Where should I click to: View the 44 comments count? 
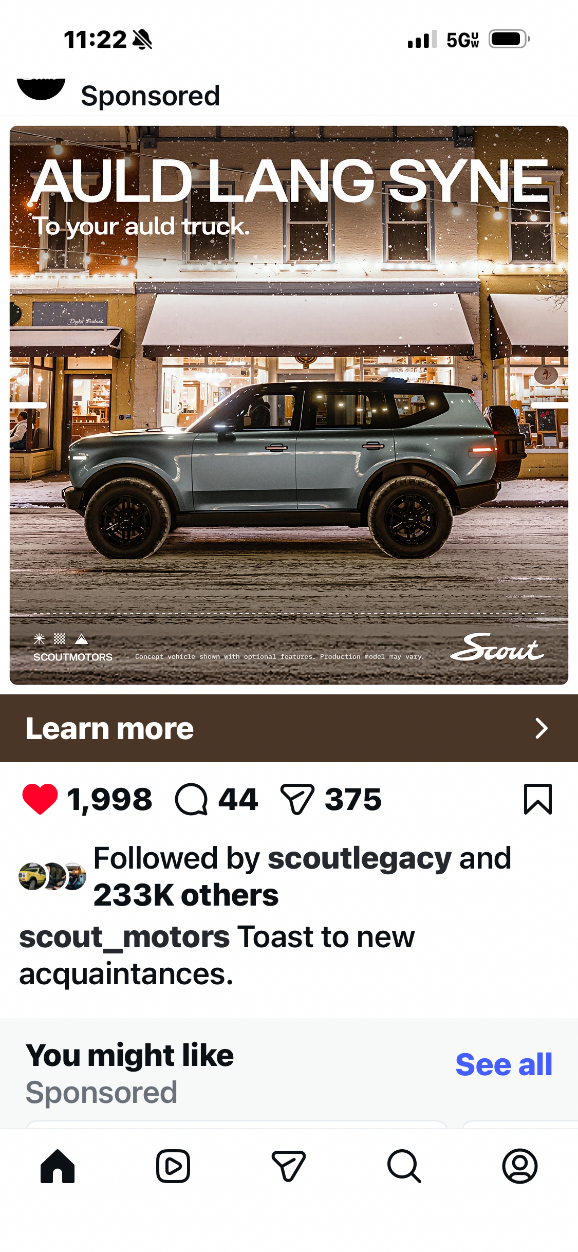238,799
